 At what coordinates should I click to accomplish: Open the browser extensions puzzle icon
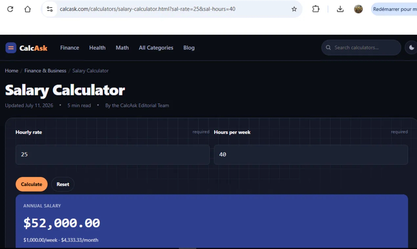click(316, 9)
